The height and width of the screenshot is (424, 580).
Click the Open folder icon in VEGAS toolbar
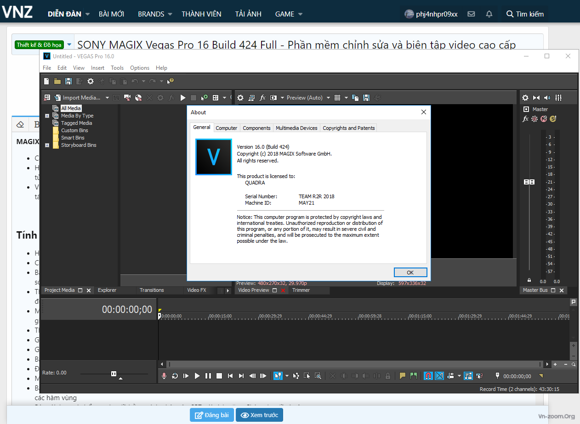(x=57, y=81)
